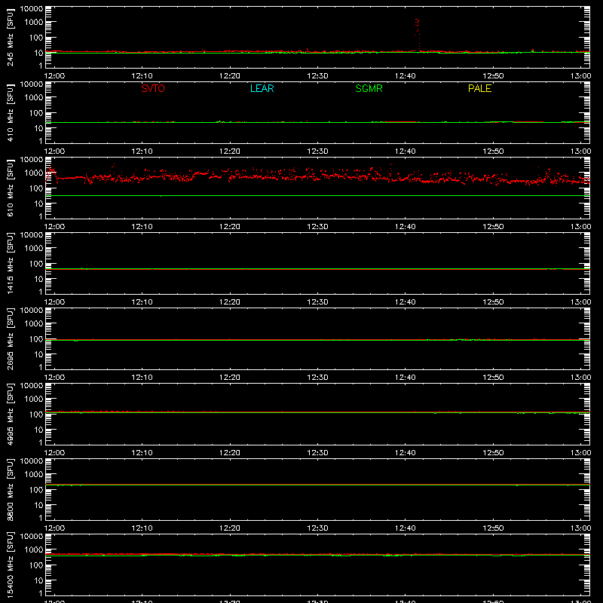Click the 1000 tick label on 410 MHz axis
The width and height of the screenshot is (603, 603).
click(x=34, y=97)
